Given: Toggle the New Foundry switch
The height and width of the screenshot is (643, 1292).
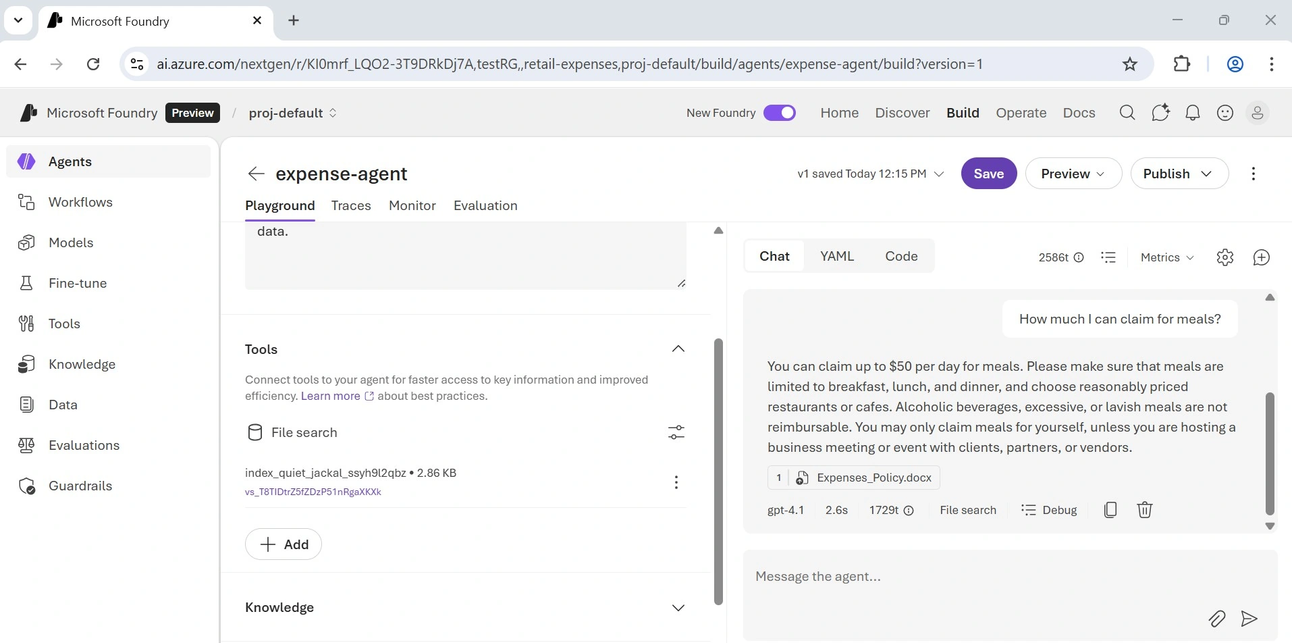Looking at the screenshot, I should 780,113.
